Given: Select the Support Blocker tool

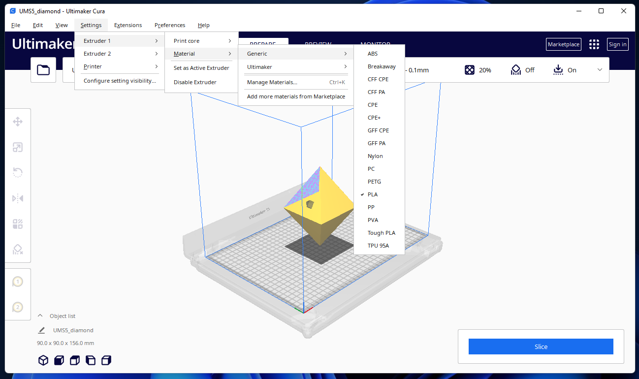Looking at the screenshot, I should [18, 250].
